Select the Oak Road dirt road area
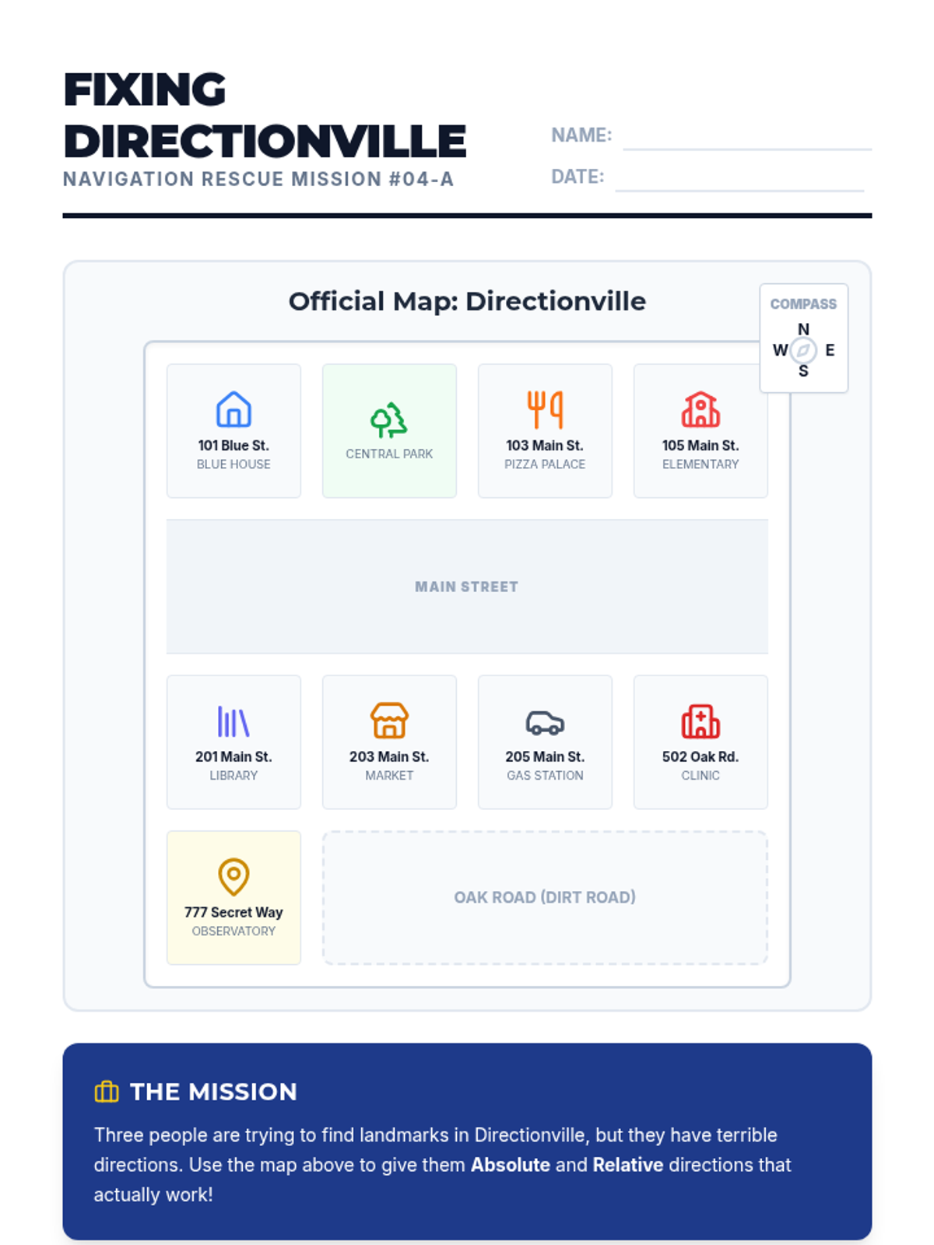The width and height of the screenshot is (934, 1245). point(545,897)
